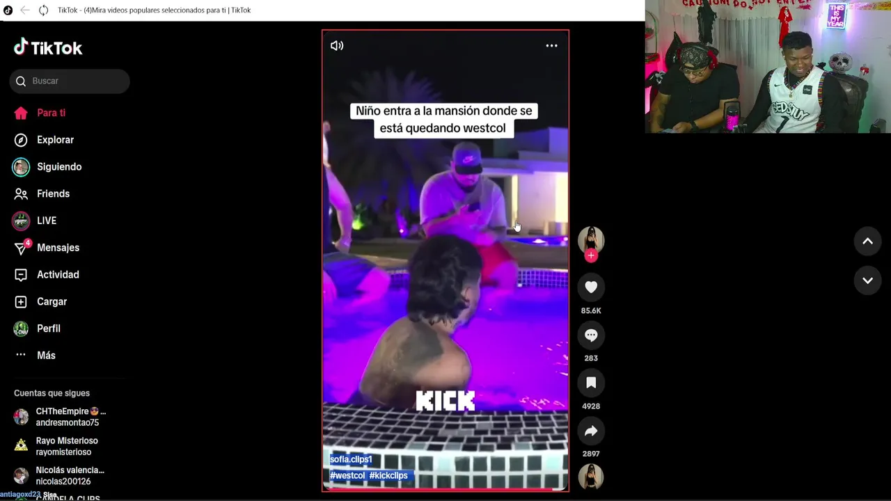Click the search magnifier icon
891x501 pixels.
click(x=21, y=81)
